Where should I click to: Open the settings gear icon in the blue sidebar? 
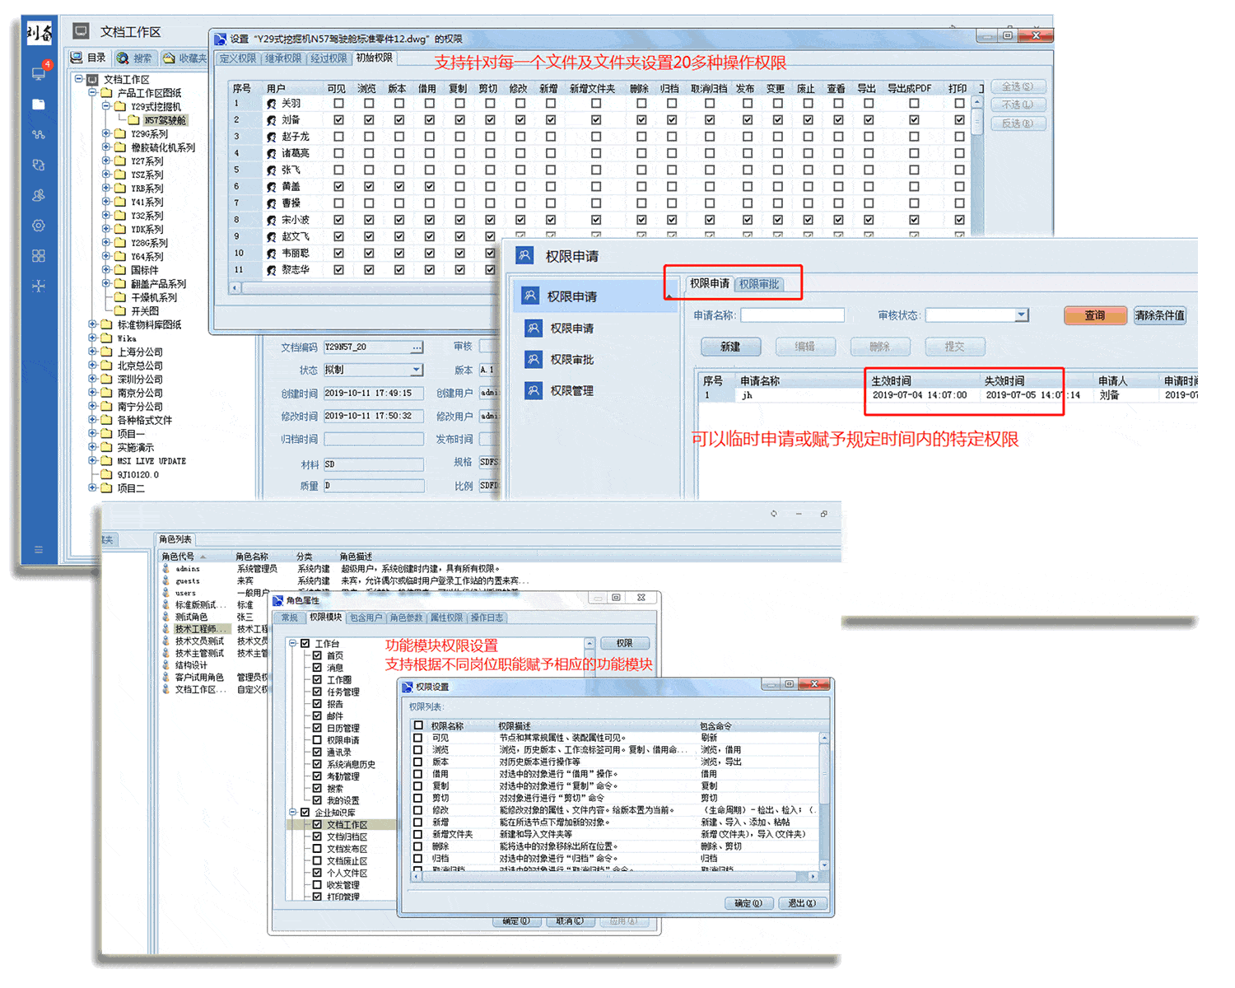pyautogui.click(x=39, y=226)
